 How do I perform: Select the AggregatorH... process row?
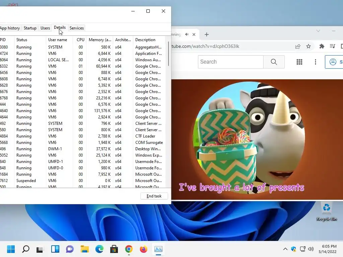pos(83,47)
